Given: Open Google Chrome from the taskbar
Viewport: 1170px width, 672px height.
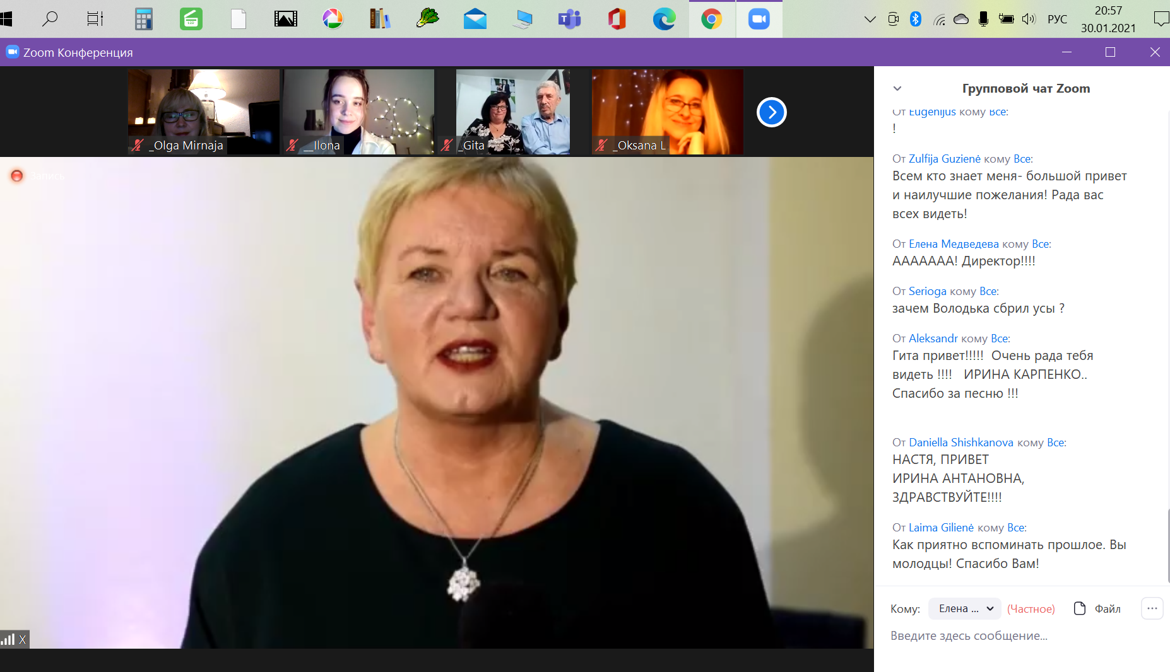Looking at the screenshot, I should [x=711, y=20].
